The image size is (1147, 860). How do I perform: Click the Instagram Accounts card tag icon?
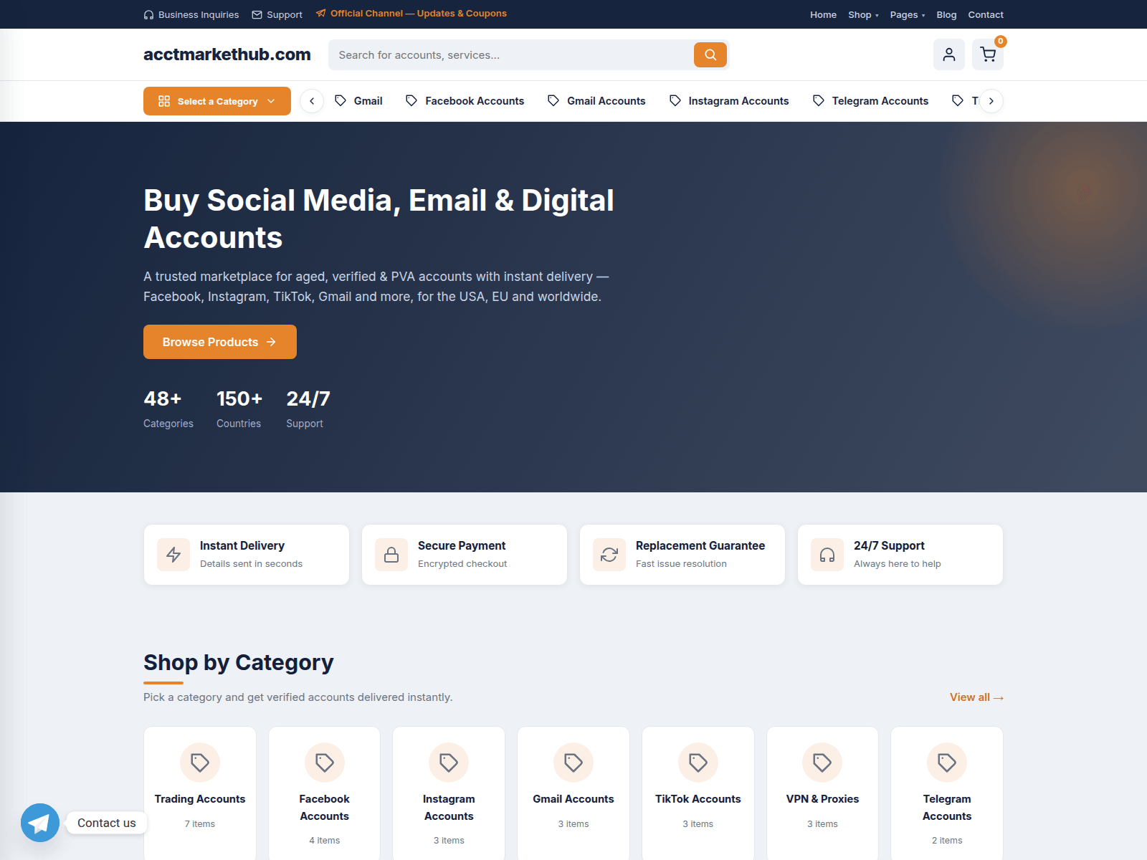[449, 763]
